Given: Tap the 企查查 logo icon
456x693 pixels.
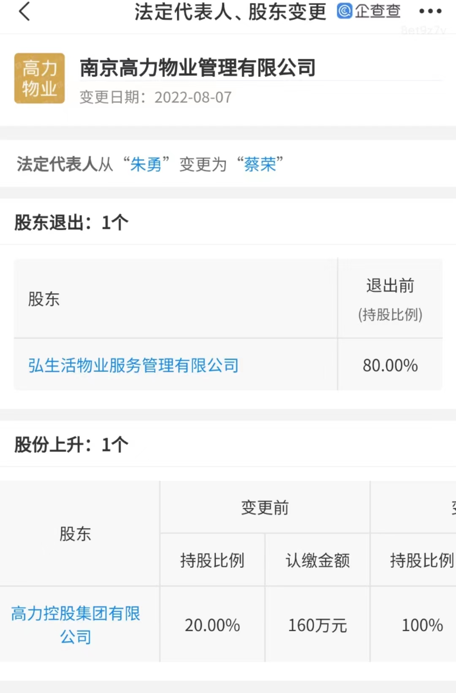Looking at the screenshot, I should coord(345,11).
